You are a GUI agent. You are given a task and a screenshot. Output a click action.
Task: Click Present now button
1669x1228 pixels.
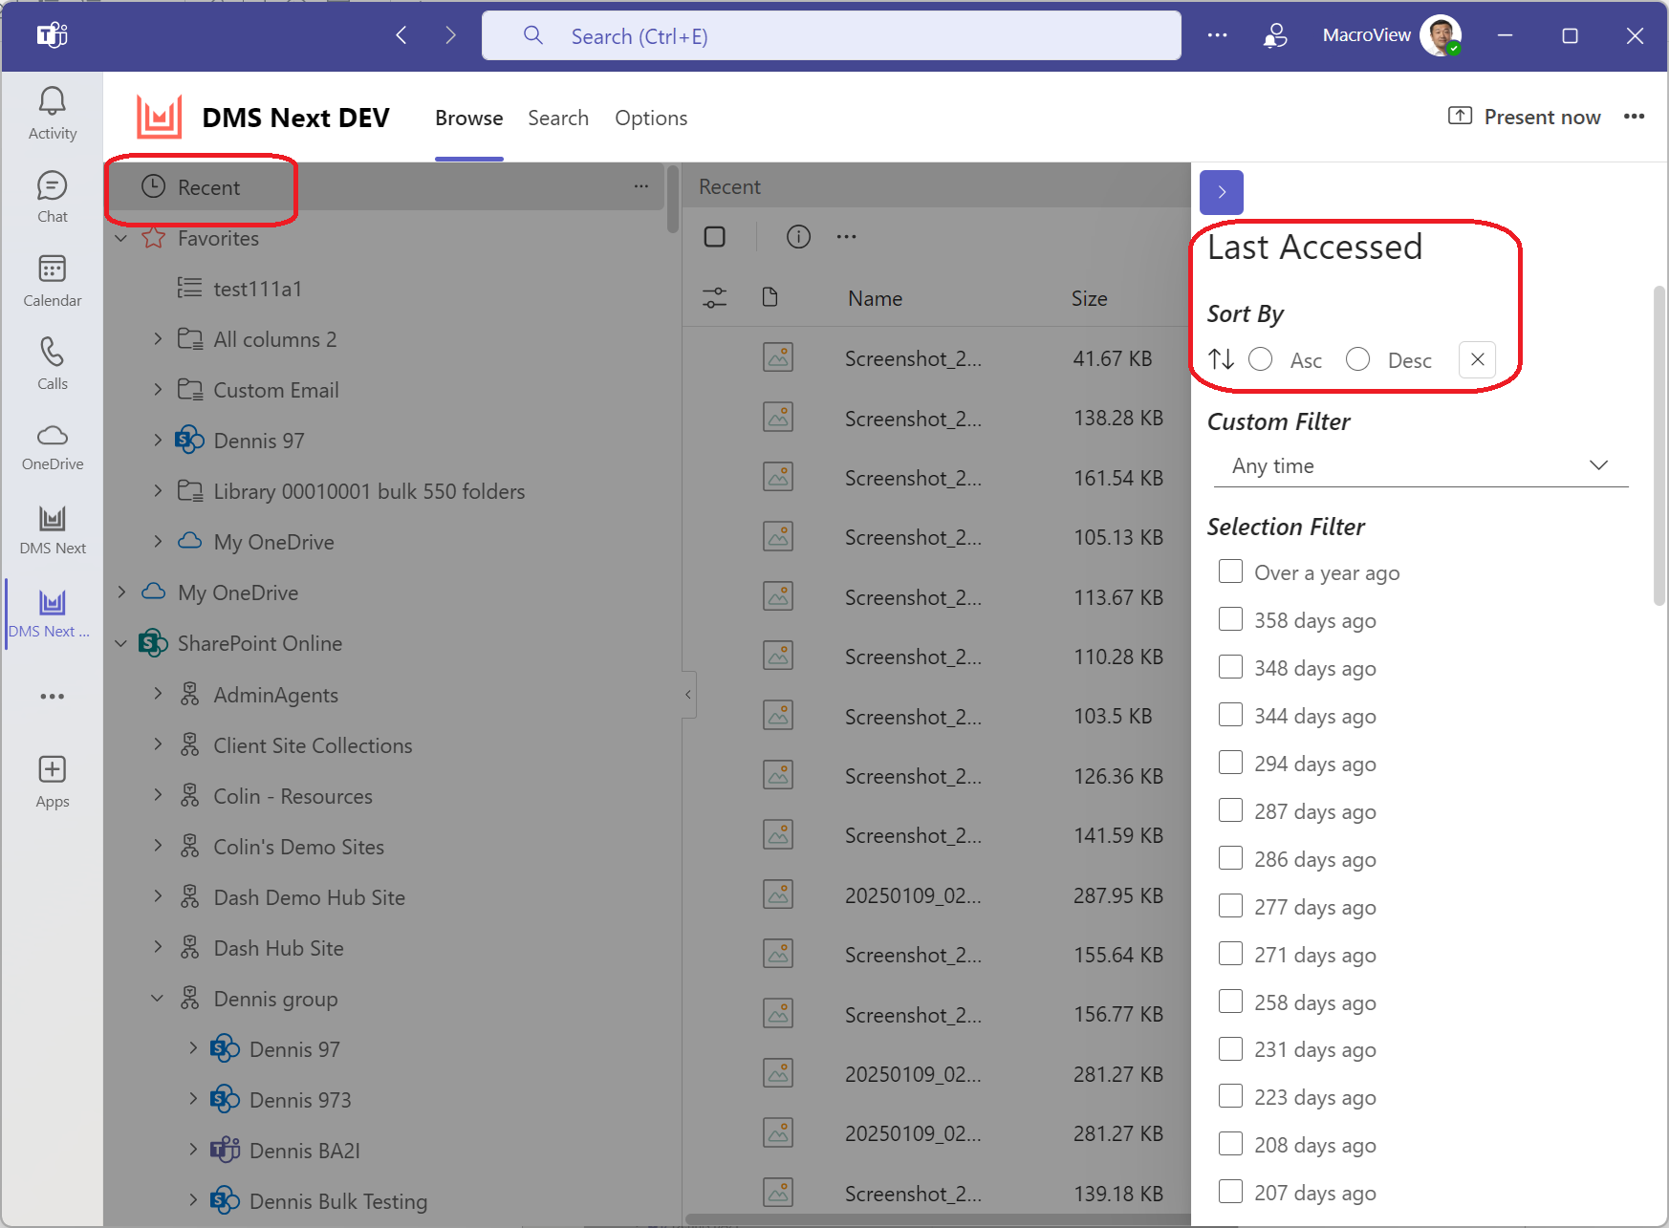point(1525,117)
